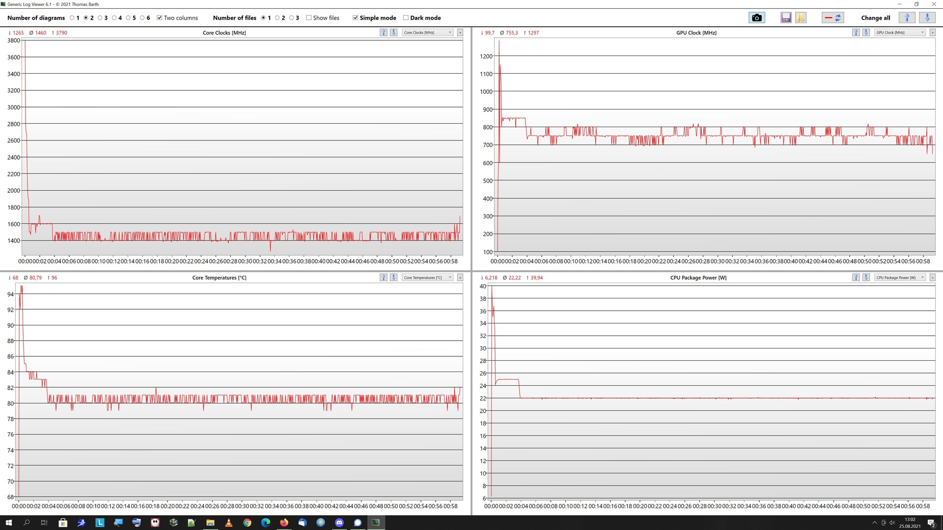This screenshot has height=530, width=943.
Task: Open Firefox from the taskbar
Action: point(284,523)
